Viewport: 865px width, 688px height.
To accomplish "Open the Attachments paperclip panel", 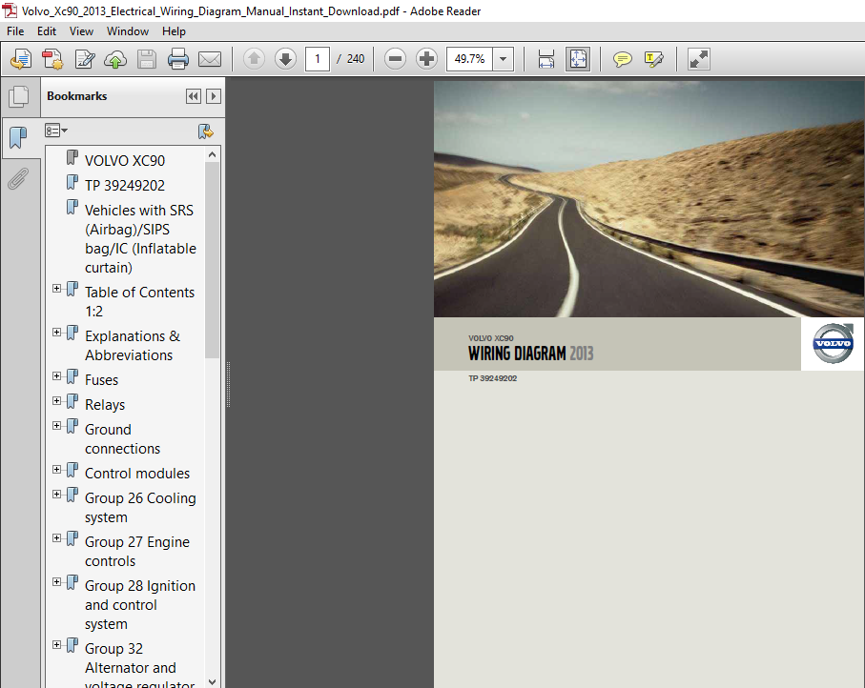I will 18,178.
